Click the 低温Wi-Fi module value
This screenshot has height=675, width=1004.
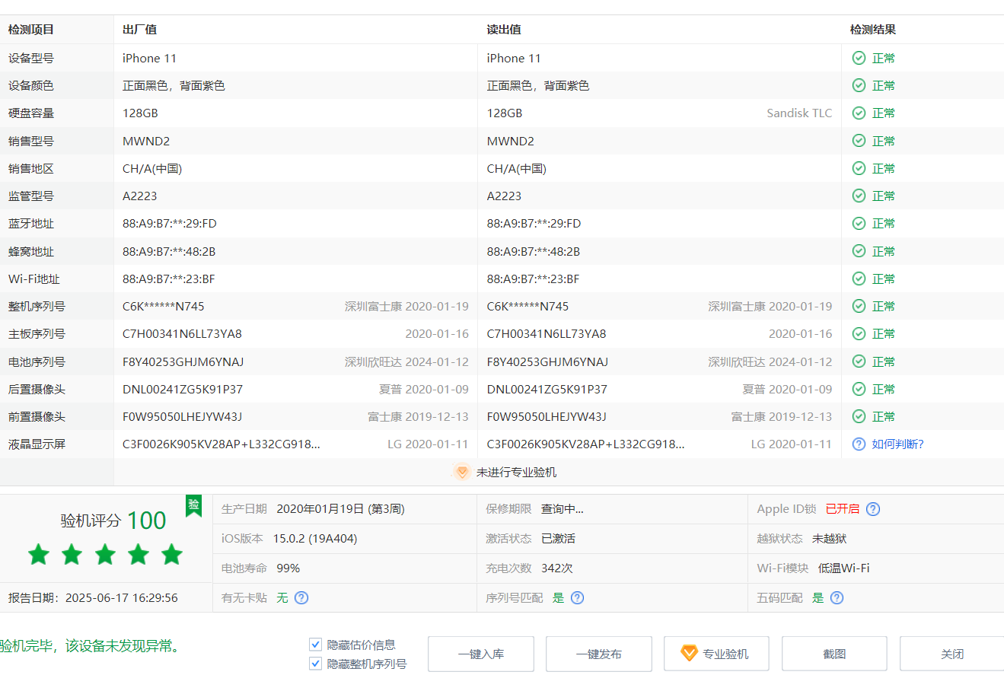(x=843, y=568)
